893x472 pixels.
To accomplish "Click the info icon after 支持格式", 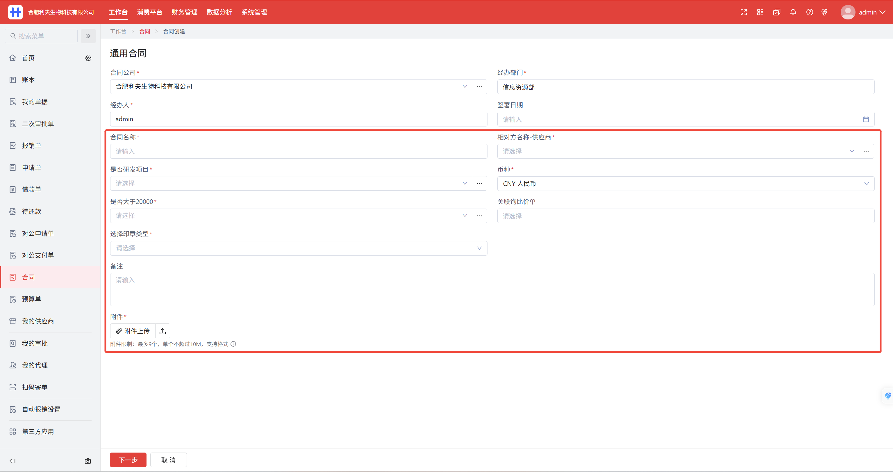I will 233,344.
